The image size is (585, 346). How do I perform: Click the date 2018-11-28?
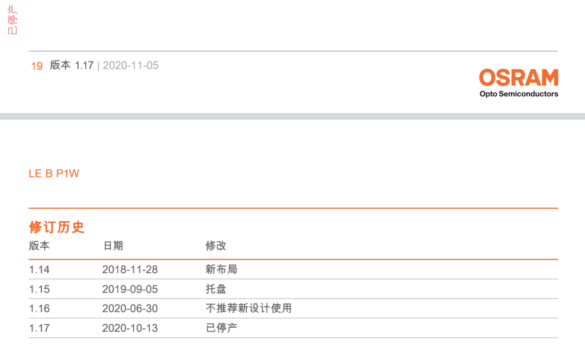coord(130,270)
